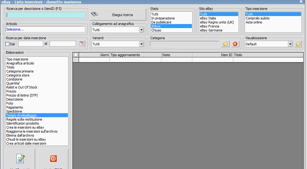Select Crea articoli dalle inserzioni

pos(37,143)
